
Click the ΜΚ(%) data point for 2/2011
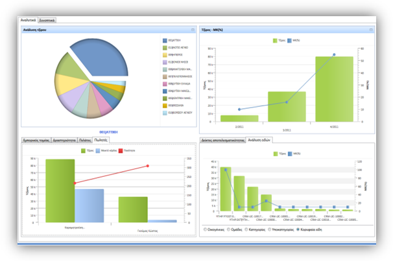(x=239, y=109)
